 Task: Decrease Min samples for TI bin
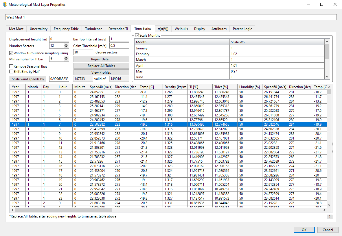coord(66,60)
